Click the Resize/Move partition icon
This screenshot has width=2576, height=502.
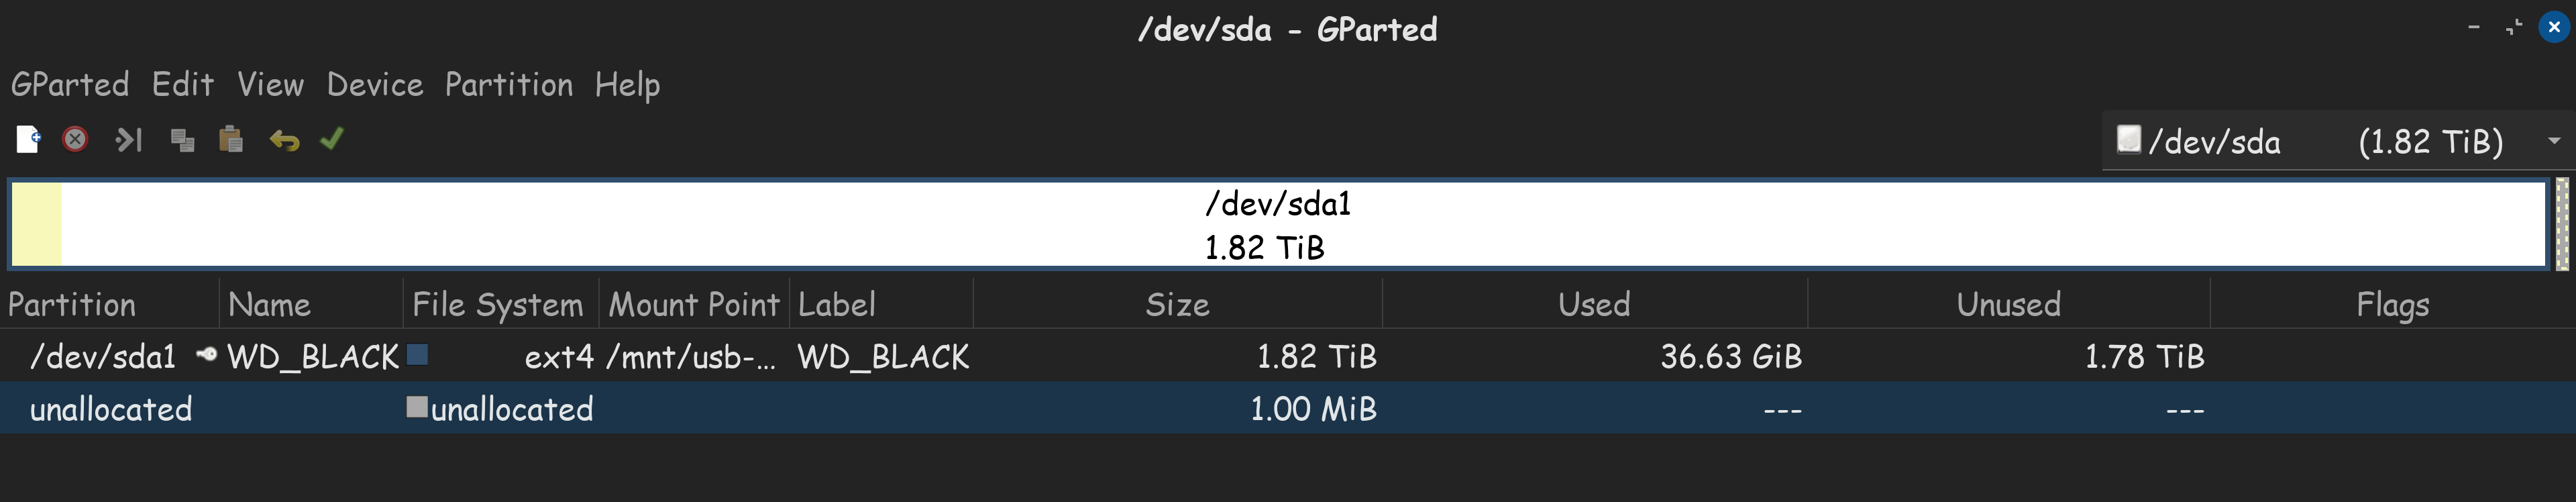click(x=129, y=140)
